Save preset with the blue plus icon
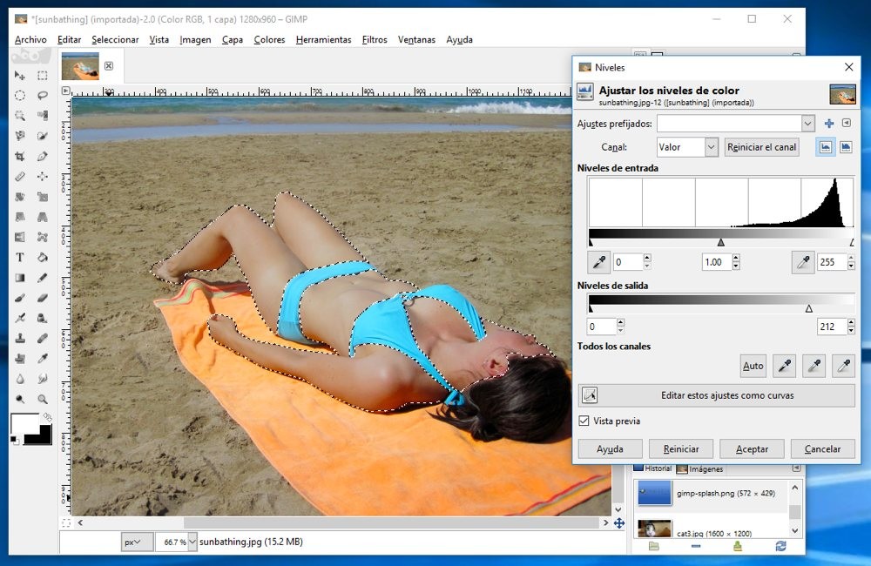 coord(829,124)
